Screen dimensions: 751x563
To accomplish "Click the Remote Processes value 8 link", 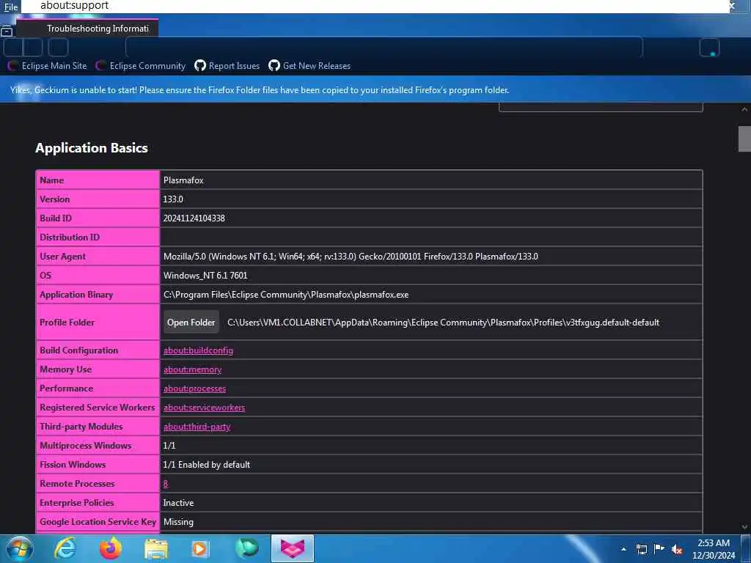I will pos(166,484).
